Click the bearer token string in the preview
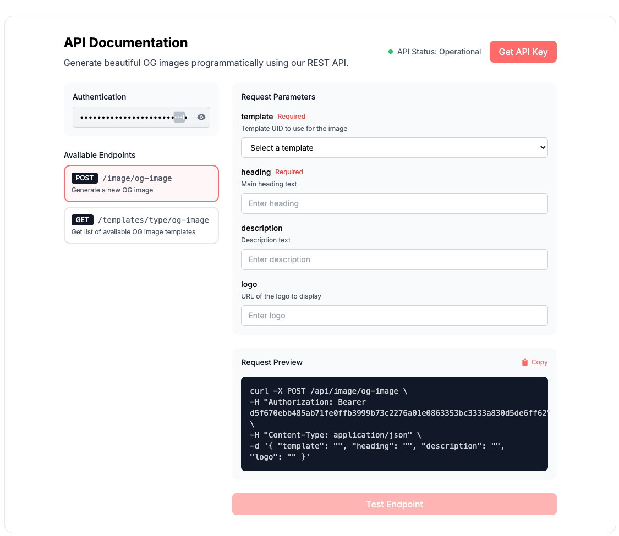This screenshot has height=536, width=619. 399,413
